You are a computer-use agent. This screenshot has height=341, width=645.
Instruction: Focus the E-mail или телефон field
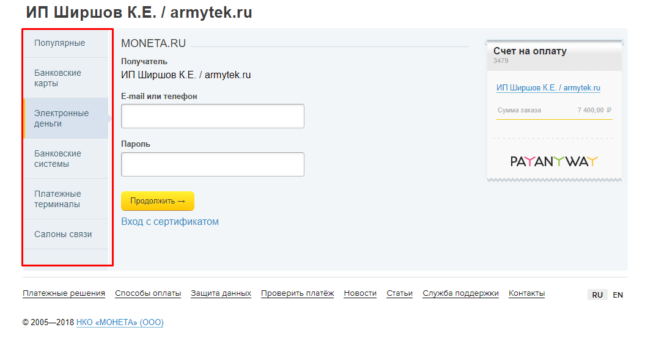click(x=213, y=116)
